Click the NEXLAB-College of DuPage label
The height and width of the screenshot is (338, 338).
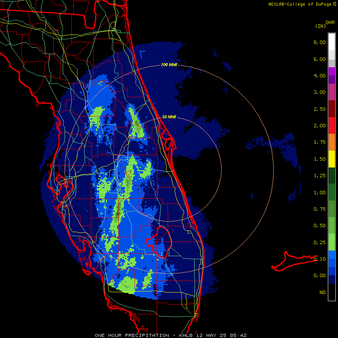pos(302,4)
